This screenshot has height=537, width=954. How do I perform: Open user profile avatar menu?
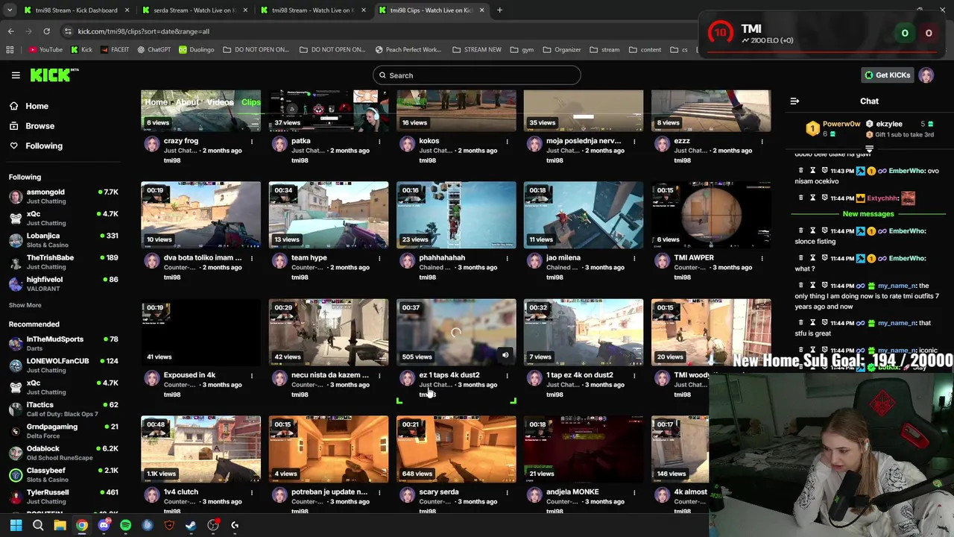[x=926, y=75]
